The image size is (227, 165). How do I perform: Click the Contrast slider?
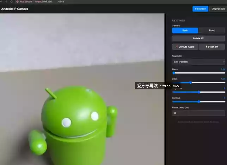click(199, 102)
